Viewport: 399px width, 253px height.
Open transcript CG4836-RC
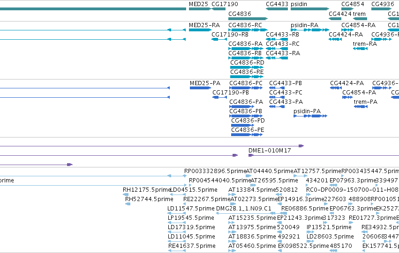pyautogui.click(x=248, y=30)
